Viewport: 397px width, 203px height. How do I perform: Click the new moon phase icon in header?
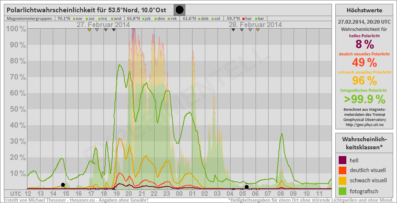coord(179,10)
